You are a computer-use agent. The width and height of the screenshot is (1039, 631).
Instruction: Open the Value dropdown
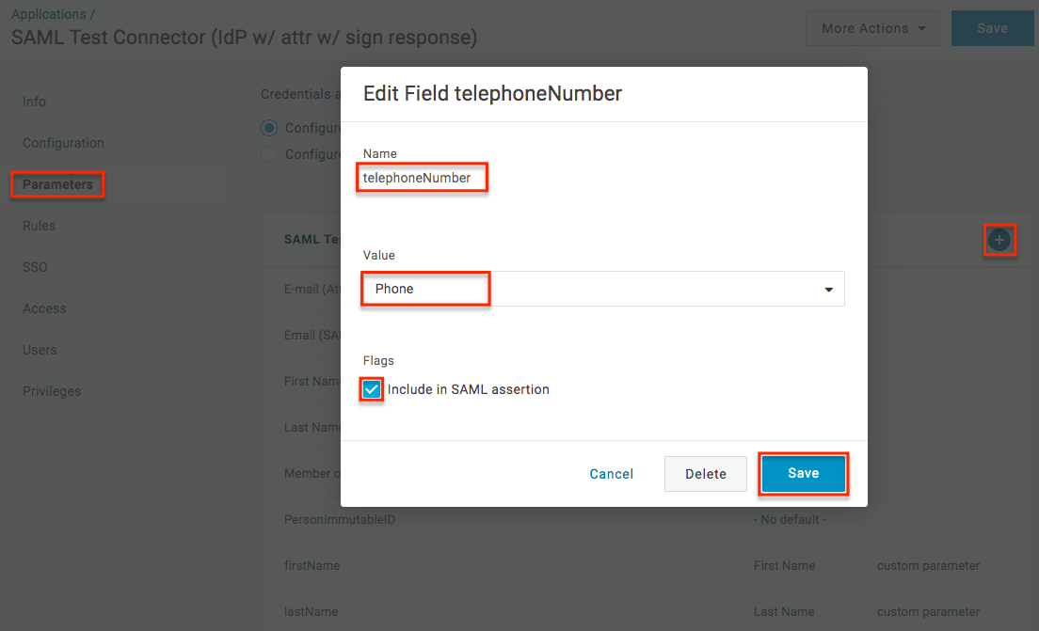coord(827,289)
